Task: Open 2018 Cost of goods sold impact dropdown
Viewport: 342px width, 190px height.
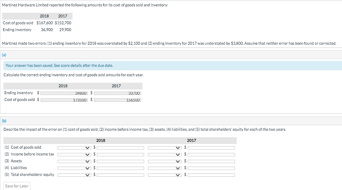Action: 74,148
